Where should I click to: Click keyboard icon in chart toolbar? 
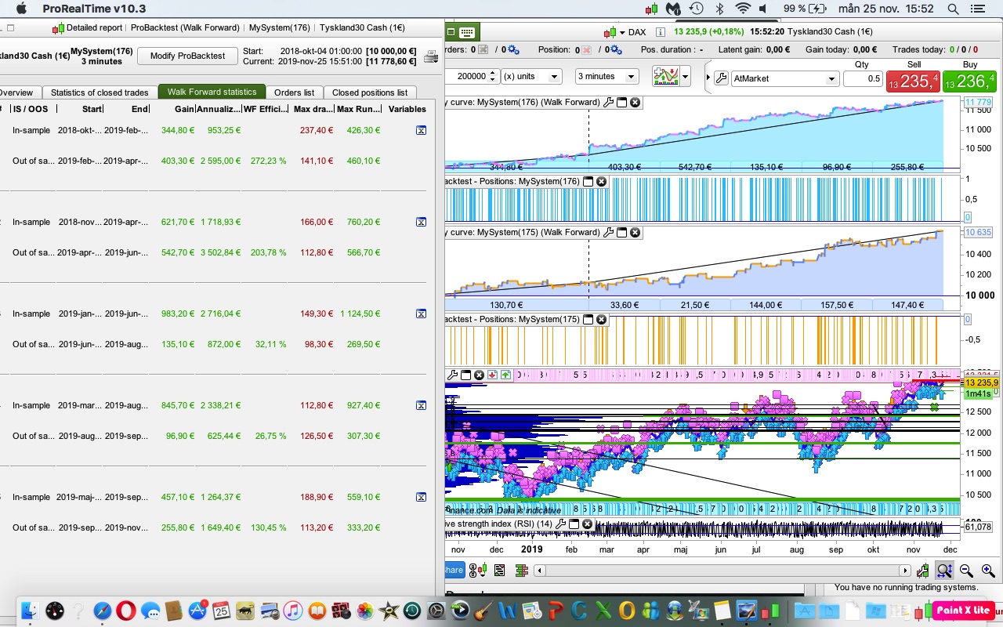click(466, 32)
